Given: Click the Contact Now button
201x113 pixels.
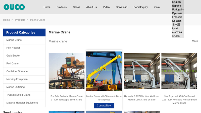Looking at the screenshot, I should click(x=104, y=105).
